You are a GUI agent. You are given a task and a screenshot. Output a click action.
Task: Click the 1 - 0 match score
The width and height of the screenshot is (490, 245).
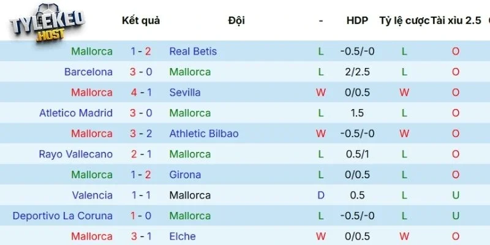coord(141,216)
